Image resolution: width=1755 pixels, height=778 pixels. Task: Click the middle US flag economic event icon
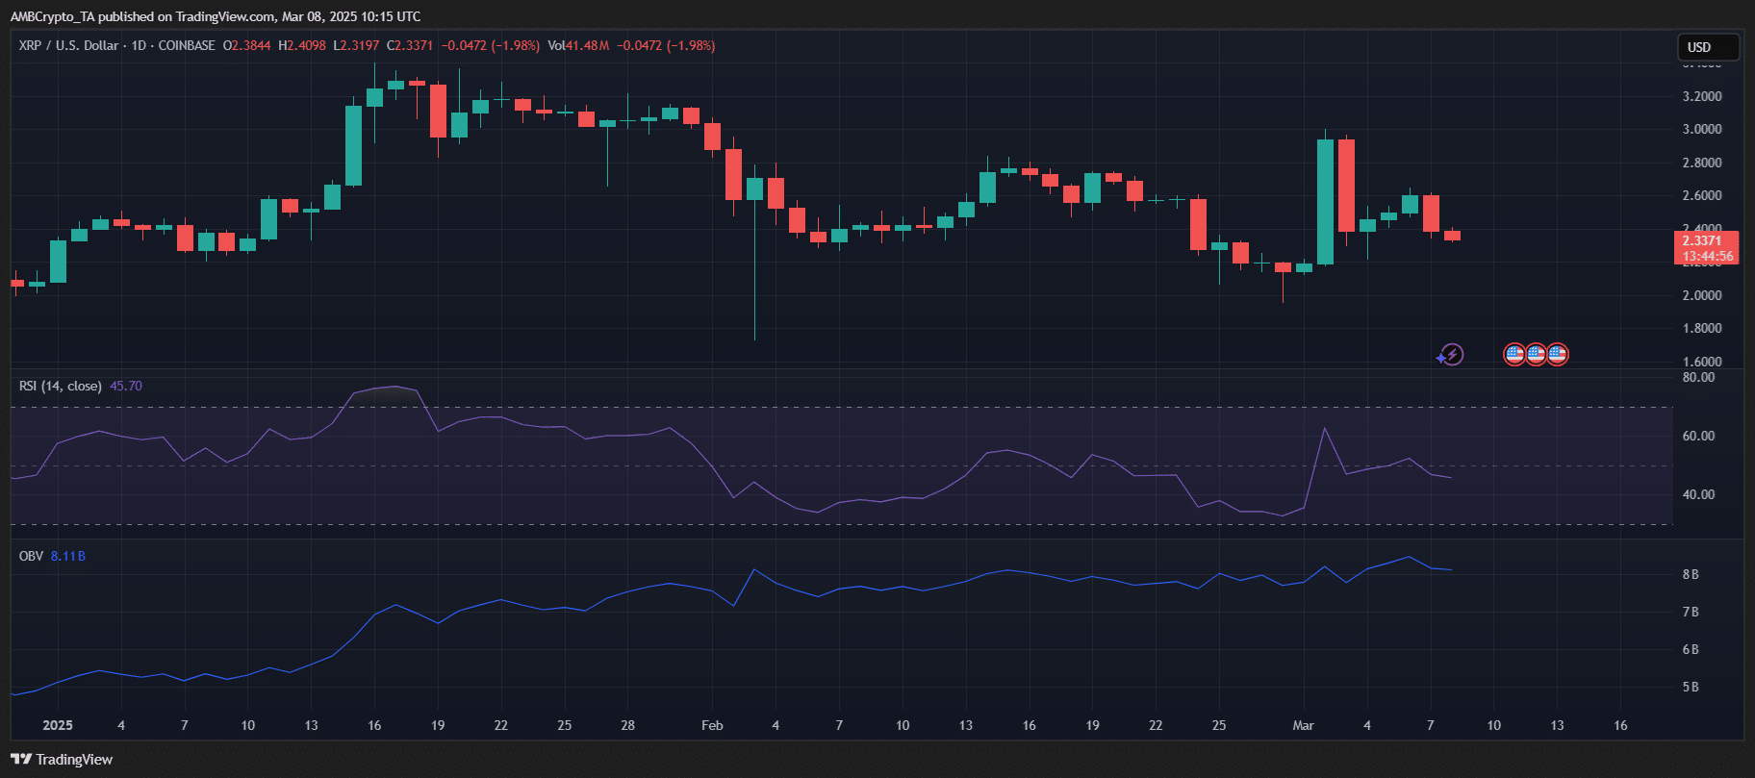1536,355
